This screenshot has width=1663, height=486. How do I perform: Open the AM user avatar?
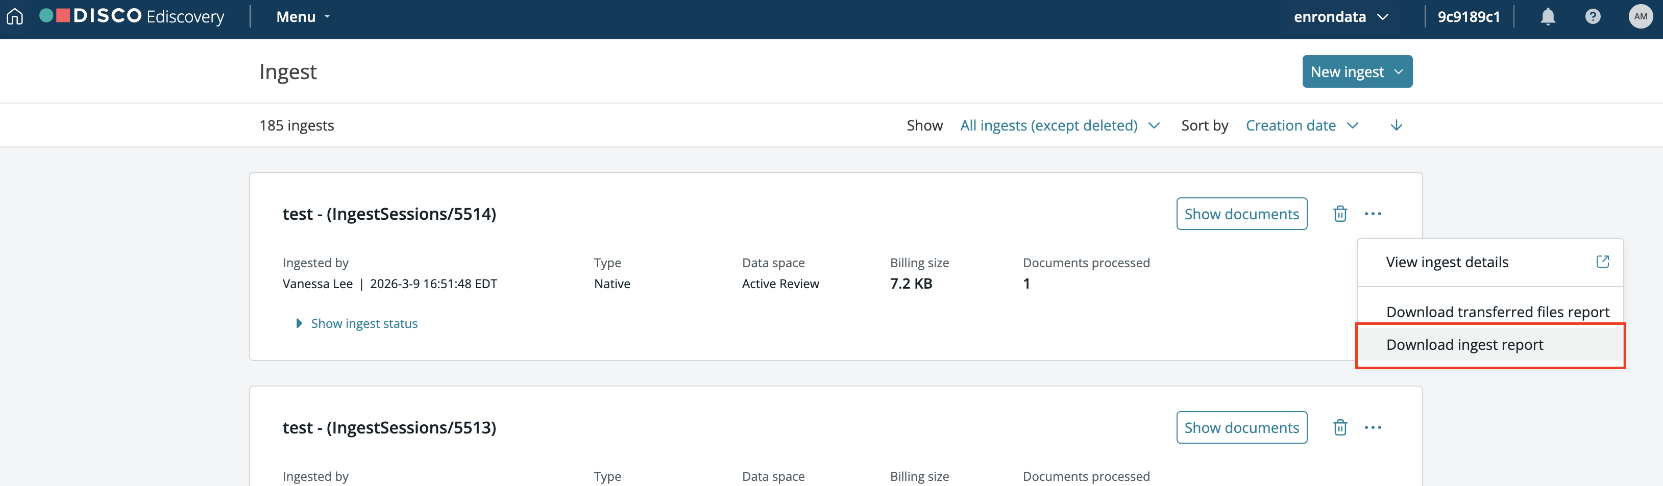pyautogui.click(x=1641, y=16)
